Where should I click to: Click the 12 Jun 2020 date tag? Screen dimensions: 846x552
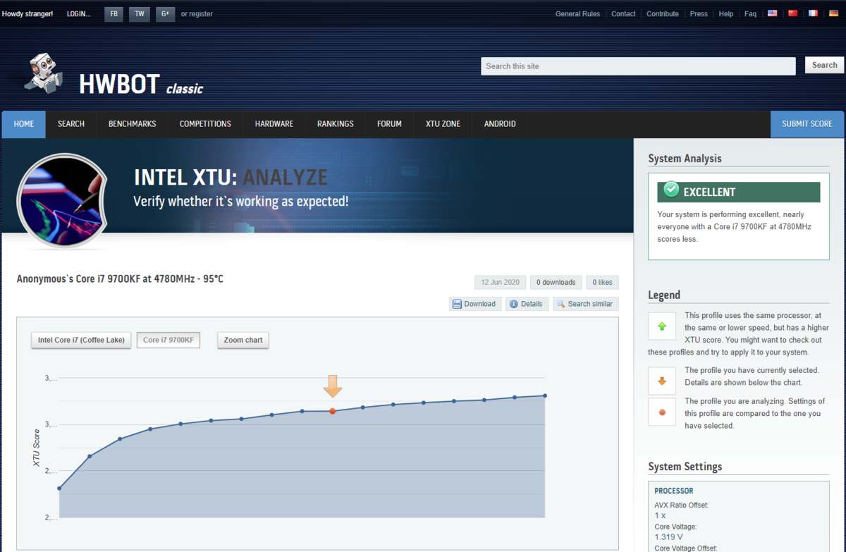click(501, 282)
